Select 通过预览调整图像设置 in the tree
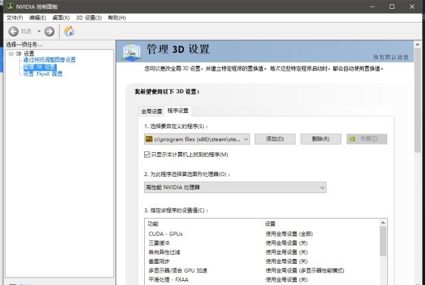The image size is (425, 285). click(49, 60)
